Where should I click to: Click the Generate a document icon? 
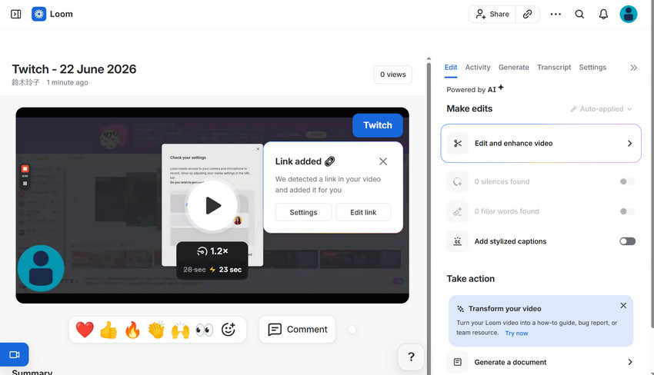click(458, 362)
